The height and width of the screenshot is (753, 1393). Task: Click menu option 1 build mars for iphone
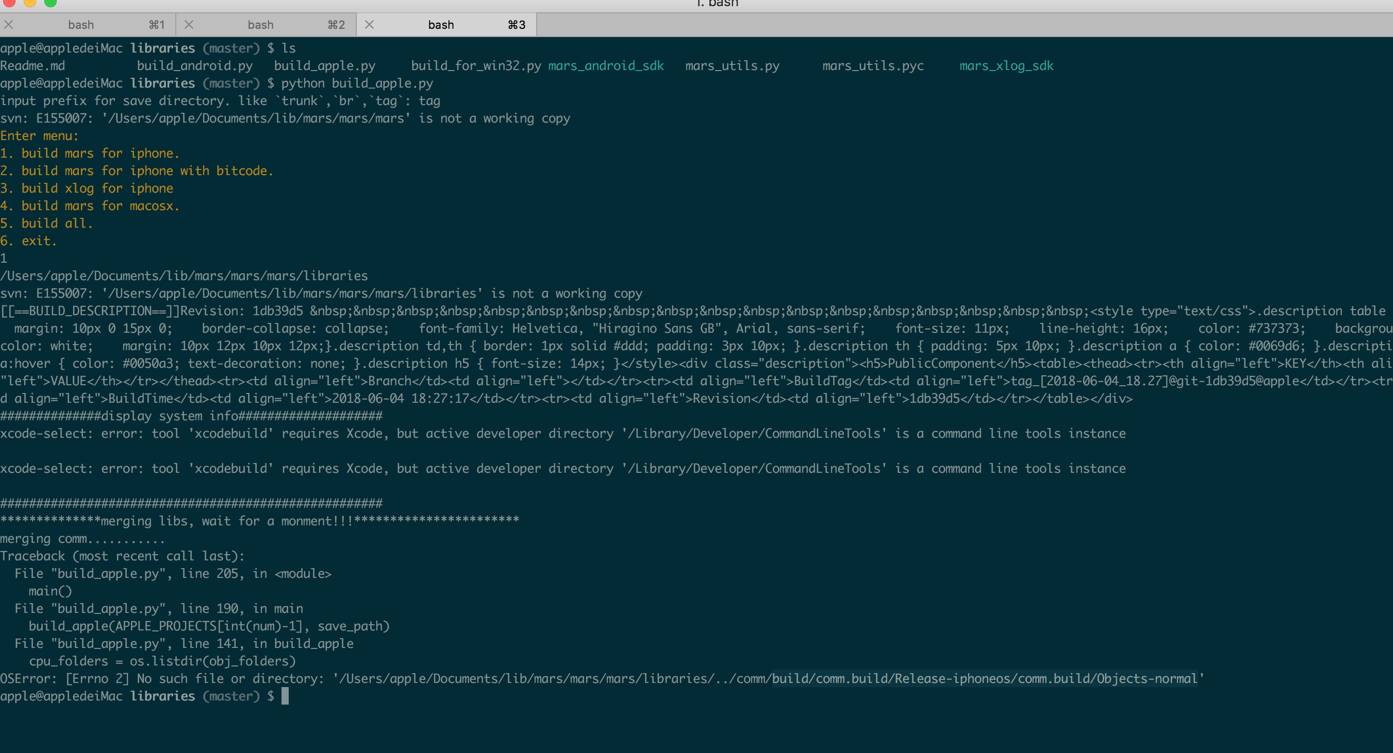pos(90,153)
